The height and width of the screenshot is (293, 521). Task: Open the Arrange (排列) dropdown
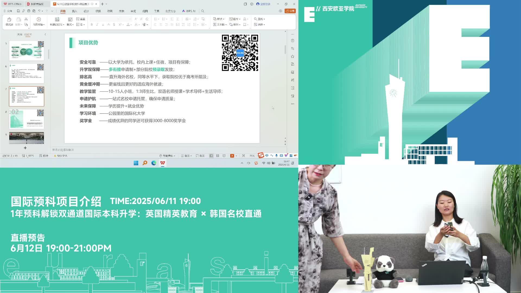click(235, 24)
